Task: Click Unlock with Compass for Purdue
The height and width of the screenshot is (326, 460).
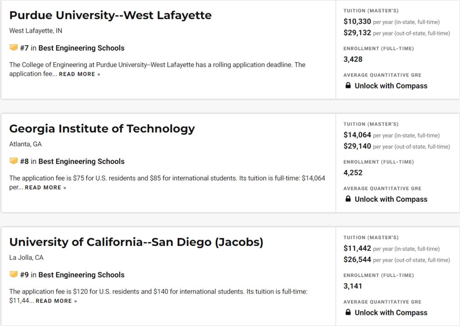Action: 391,86
